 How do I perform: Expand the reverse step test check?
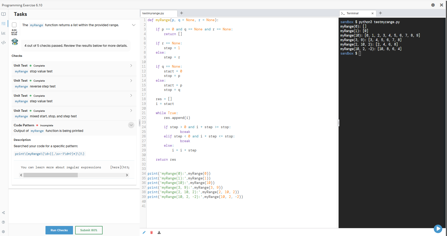(x=131, y=81)
